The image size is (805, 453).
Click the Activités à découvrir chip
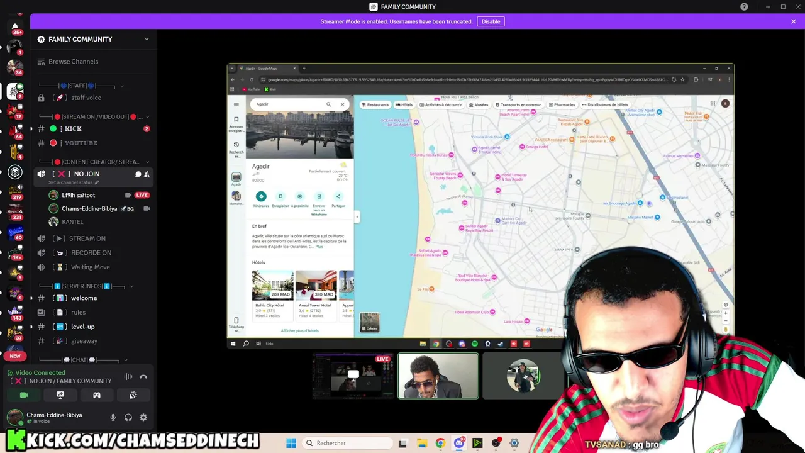tap(440, 105)
